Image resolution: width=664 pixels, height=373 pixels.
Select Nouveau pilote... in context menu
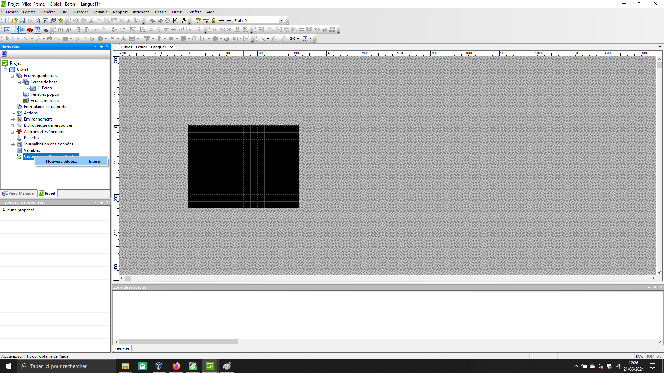click(61, 161)
